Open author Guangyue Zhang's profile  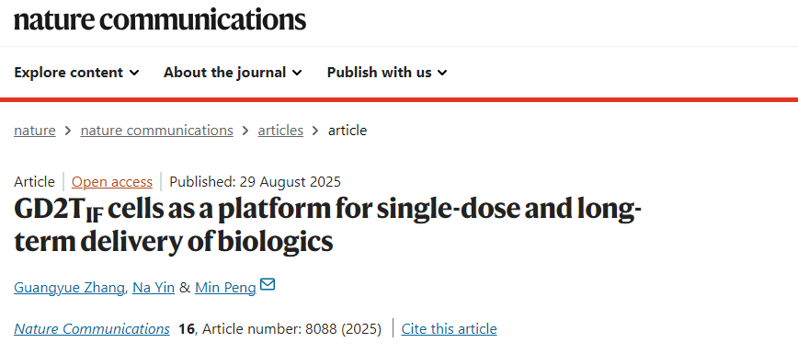69,288
